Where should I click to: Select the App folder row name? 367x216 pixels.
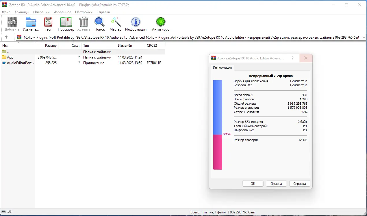(x=10, y=57)
